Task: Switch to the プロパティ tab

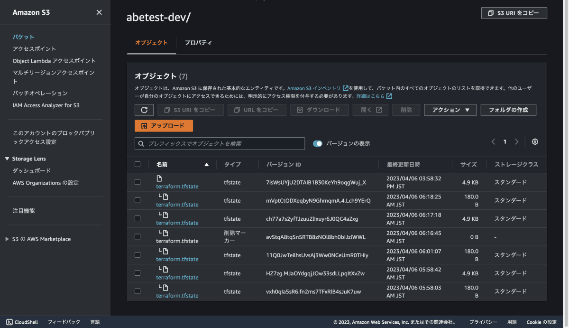Action: point(198,43)
